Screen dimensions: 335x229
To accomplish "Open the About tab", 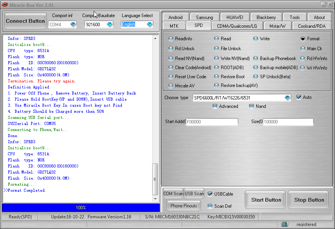I will click(x=319, y=17).
